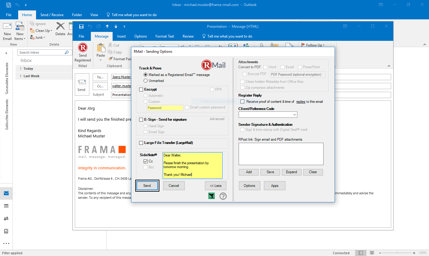Viewport: 429px width, 256px height.
Task: Open the Paste dropdown arrow
Action: tap(101, 60)
